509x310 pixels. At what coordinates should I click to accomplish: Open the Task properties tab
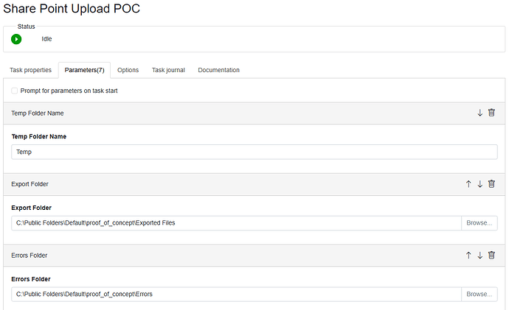[x=30, y=70]
